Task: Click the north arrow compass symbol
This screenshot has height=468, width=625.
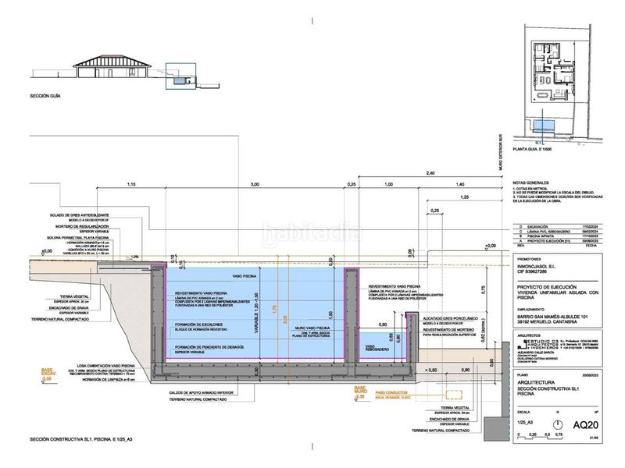Action: pyautogui.click(x=559, y=424)
